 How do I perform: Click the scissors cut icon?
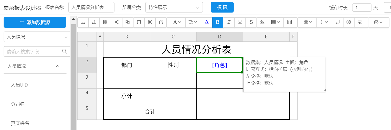coord(150,22)
